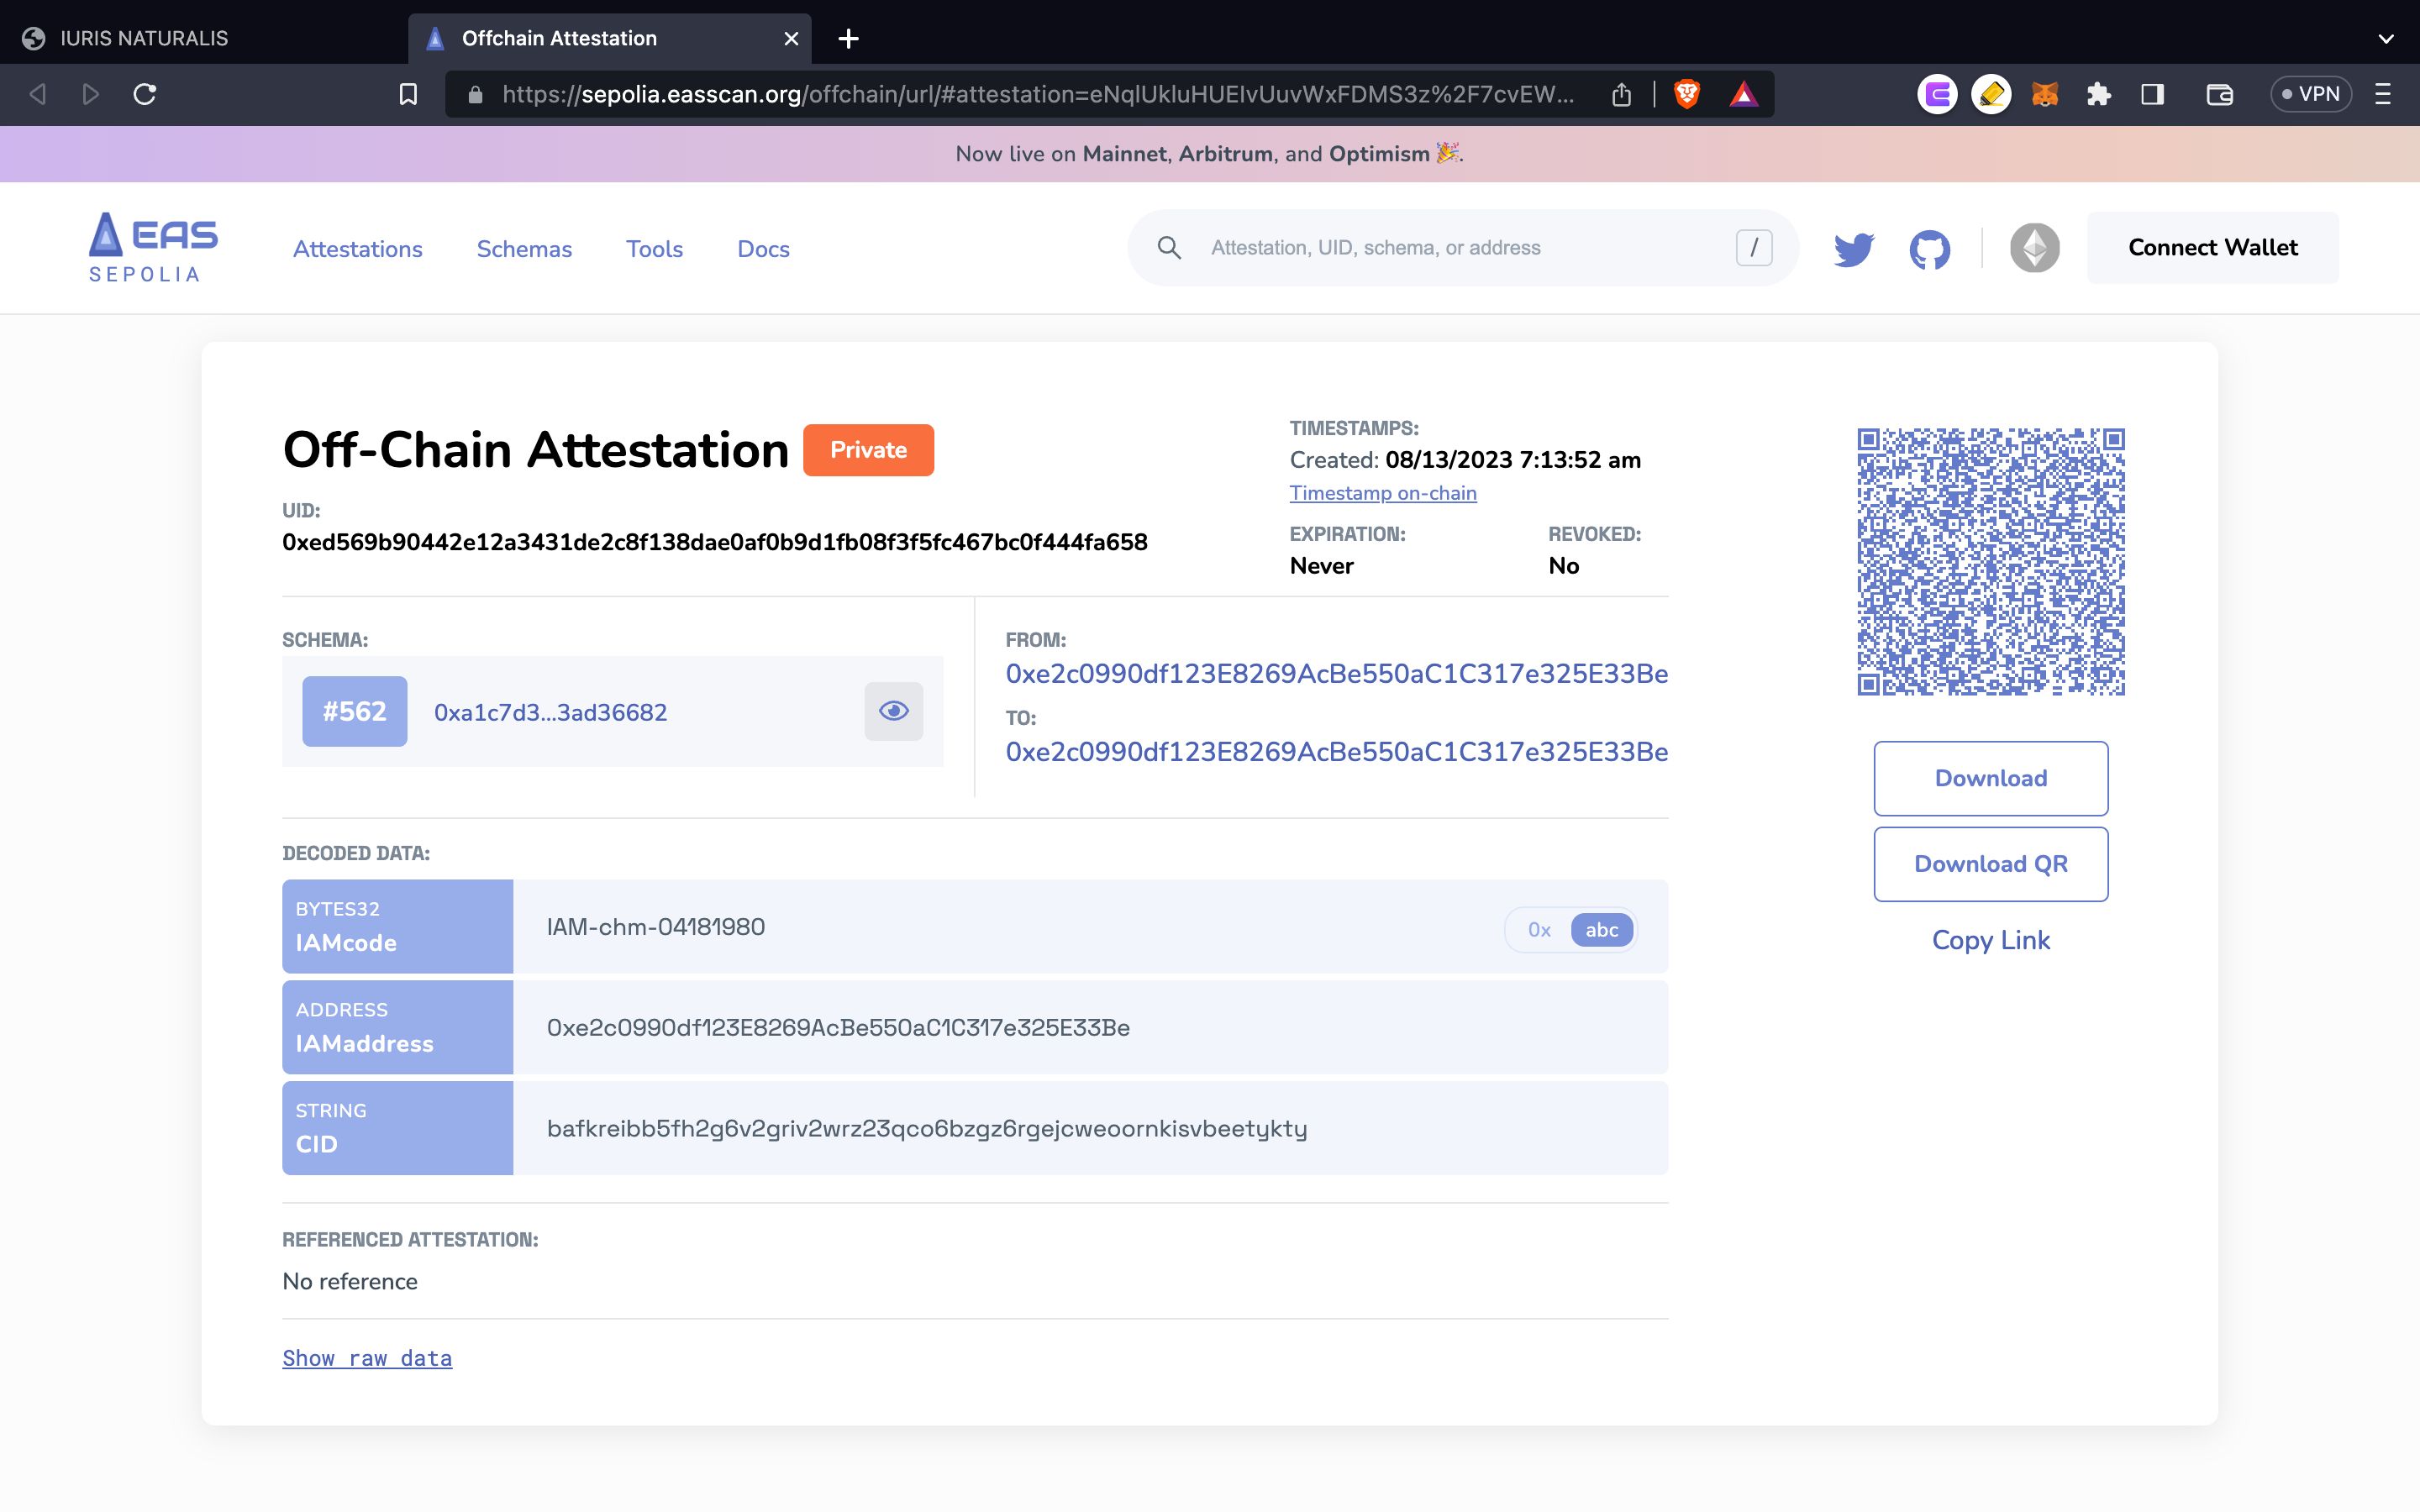Click the Timestamp on-chain link
Image resolution: width=2420 pixels, height=1512 pixels.
click(1383, 493)
